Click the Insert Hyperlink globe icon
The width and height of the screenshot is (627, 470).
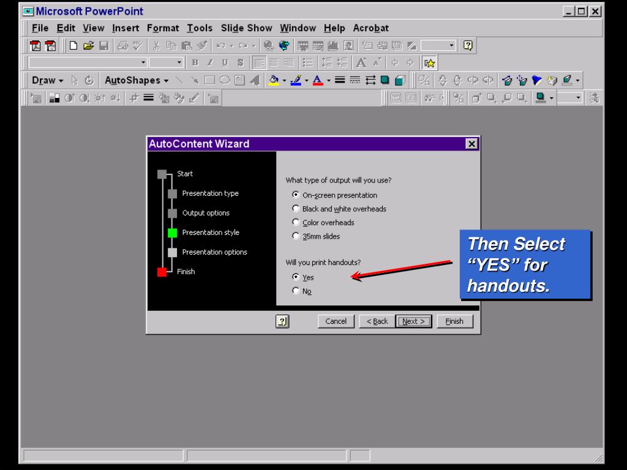269,45
